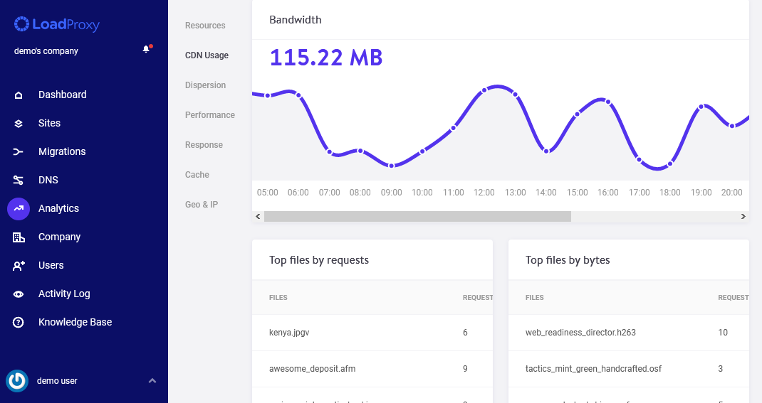Switch to the Resources tab
This screenshot has height=403, width=762.
[205, 25]
